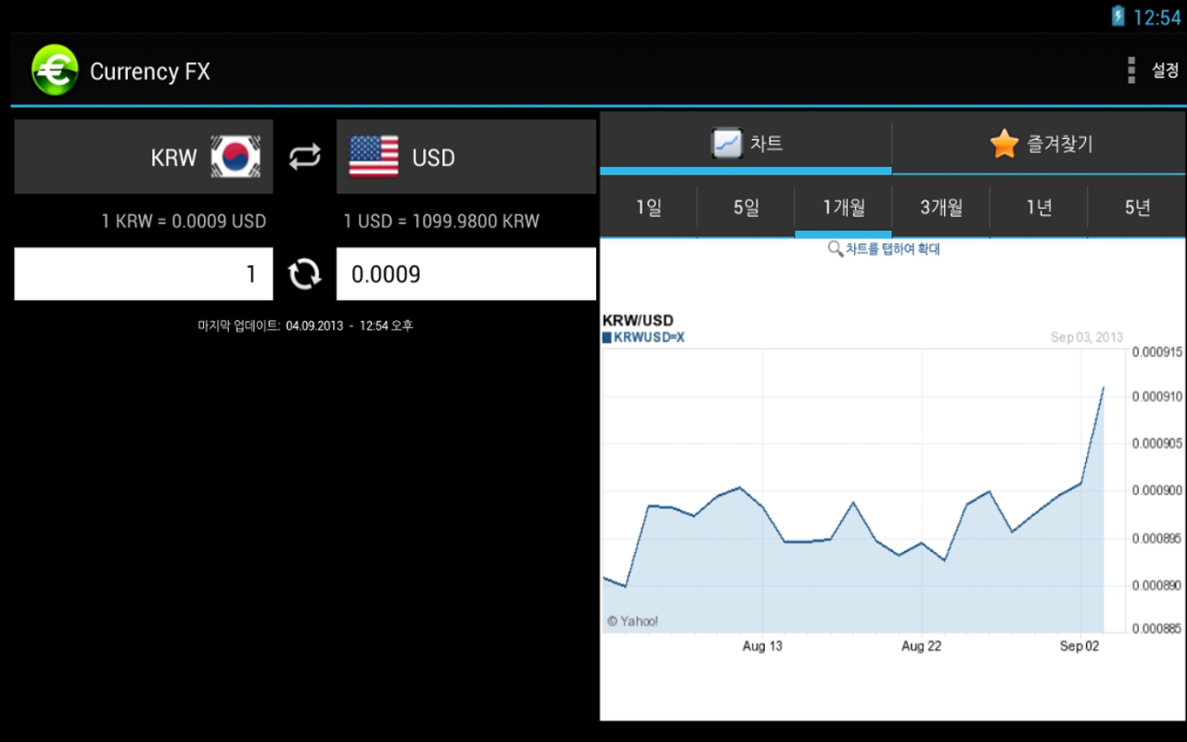
Task: Tap the United States flag icon
Action: tap(374, 157)
